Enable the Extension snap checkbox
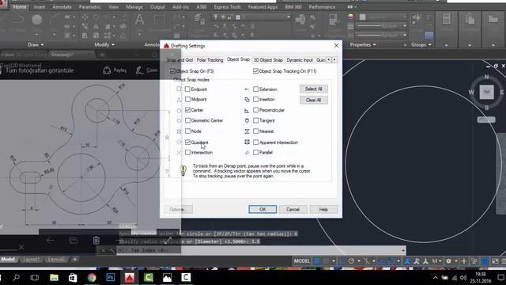The height and width of the screenshot is (285, 506). [x=255, y=89]
